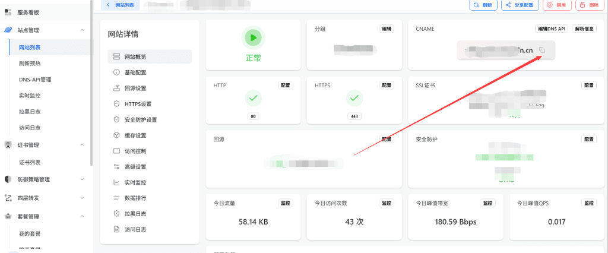Click 监控 on the 今日访问次数 card
Image resolution: width=608 pixels, height=253 pixels.
386,203
